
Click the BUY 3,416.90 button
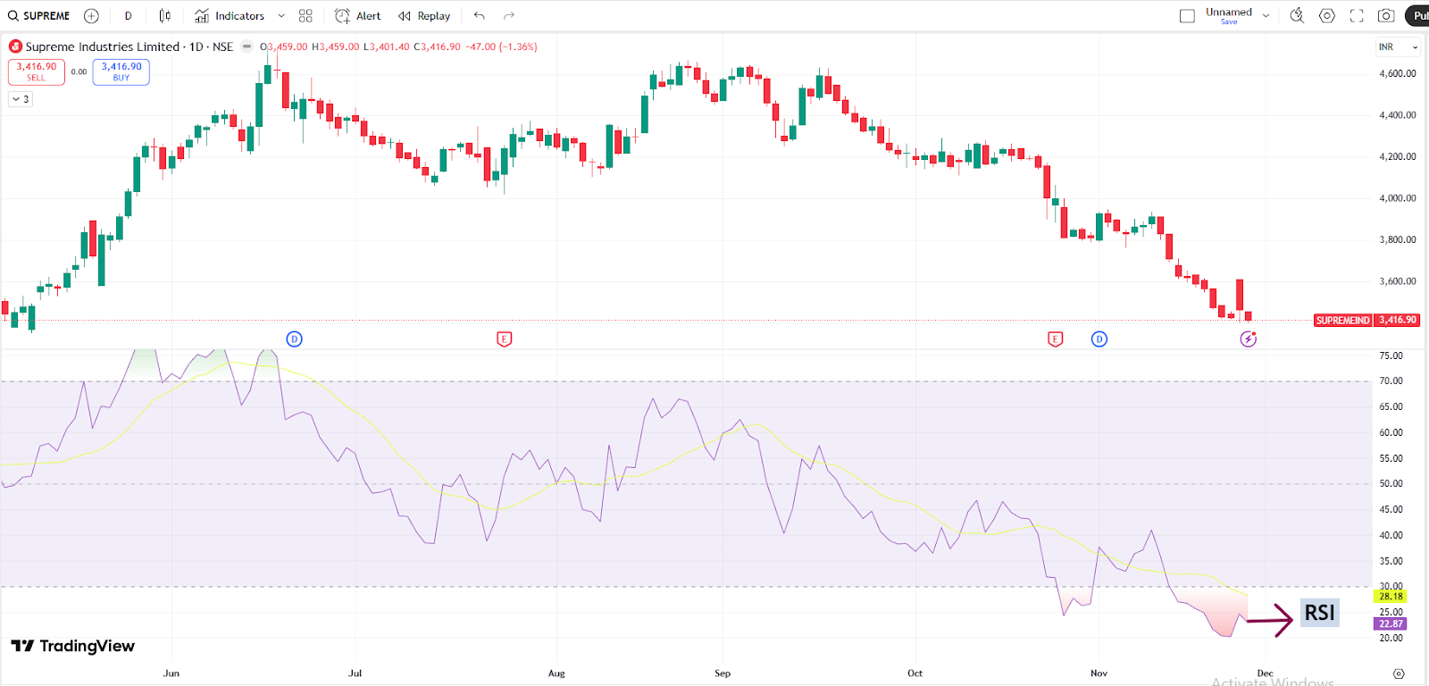121,71
